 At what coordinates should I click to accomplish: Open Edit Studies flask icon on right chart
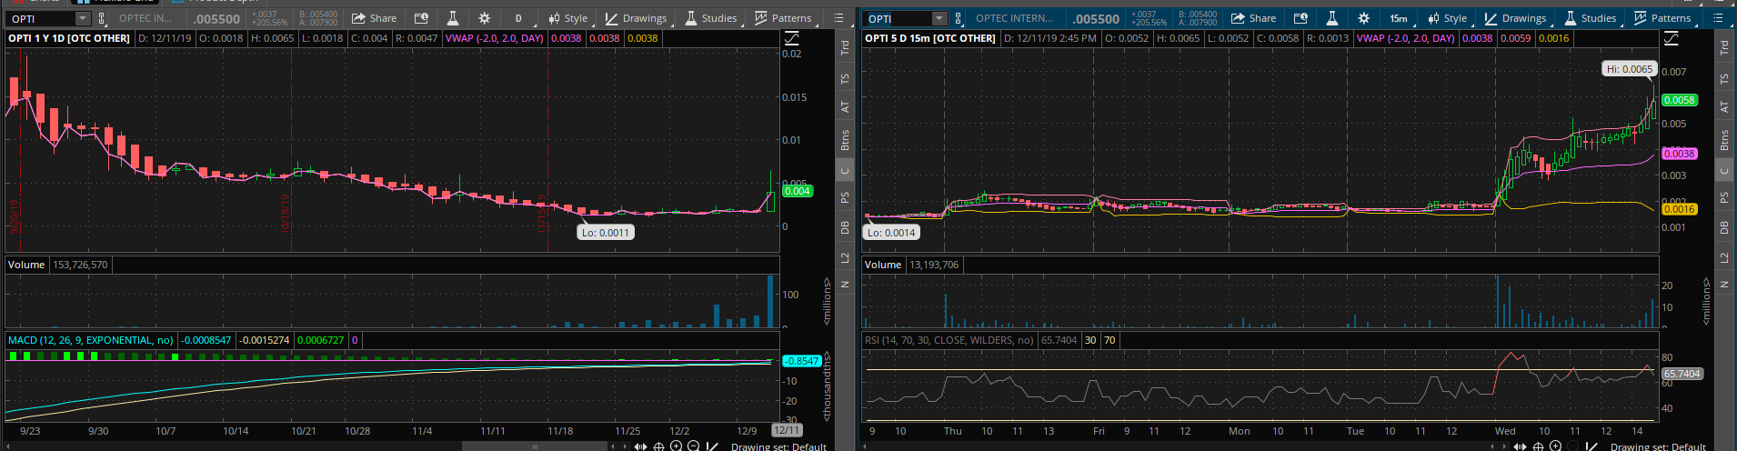pyautogui.click(x=1331, y=18)
